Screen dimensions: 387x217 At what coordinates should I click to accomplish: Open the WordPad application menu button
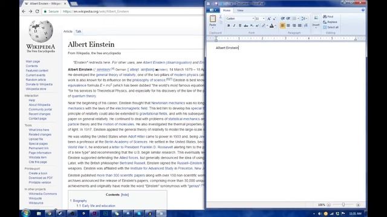tap(212, 10)
